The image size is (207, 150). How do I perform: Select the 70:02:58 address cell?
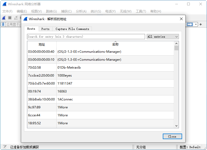click(x=42, y=67)
